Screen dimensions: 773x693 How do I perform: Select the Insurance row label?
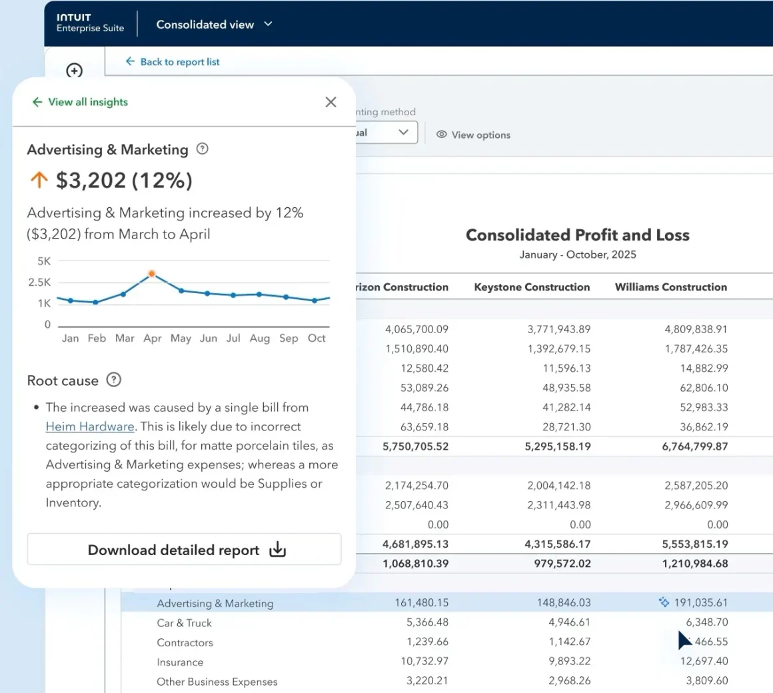[180, 662]
